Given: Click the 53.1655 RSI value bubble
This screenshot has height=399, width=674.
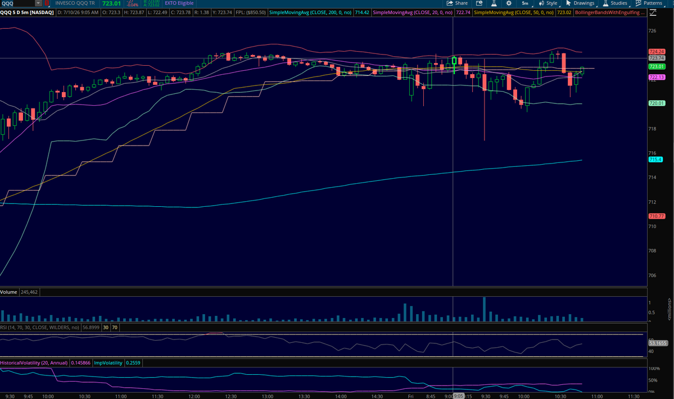Looking at the screenshot, I should pyautogui.click(x=658, y=343).
